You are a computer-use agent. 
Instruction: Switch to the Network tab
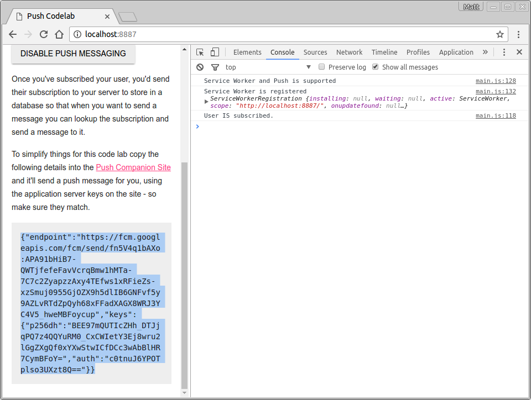[x=349, y=52]
